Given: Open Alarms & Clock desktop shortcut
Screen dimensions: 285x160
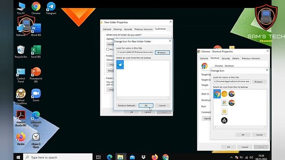Looking at the screenshot, I should click(x=36, y=140).
